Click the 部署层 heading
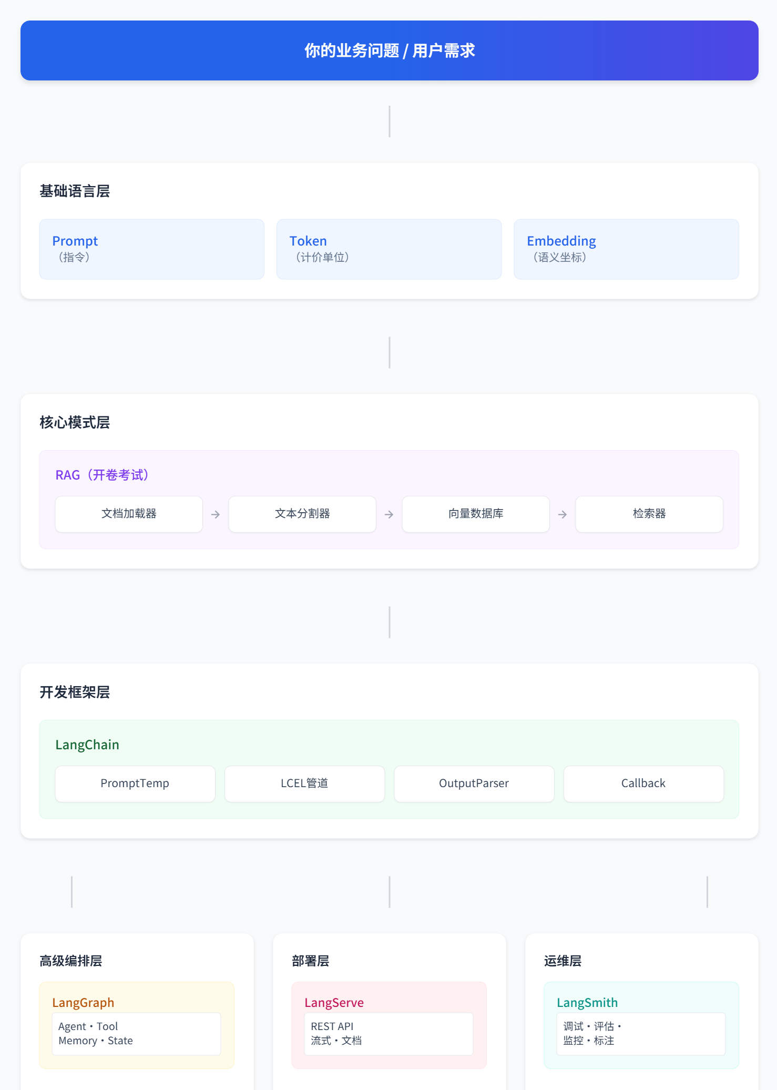The width and height of the screenshot is (777, 1090). (311, 961)
